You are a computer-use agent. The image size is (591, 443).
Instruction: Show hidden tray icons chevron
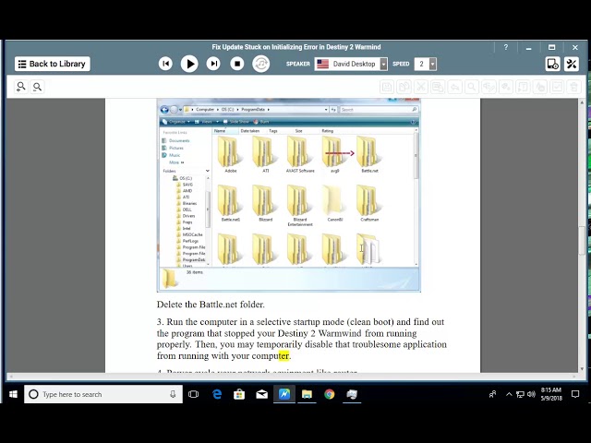509,394
